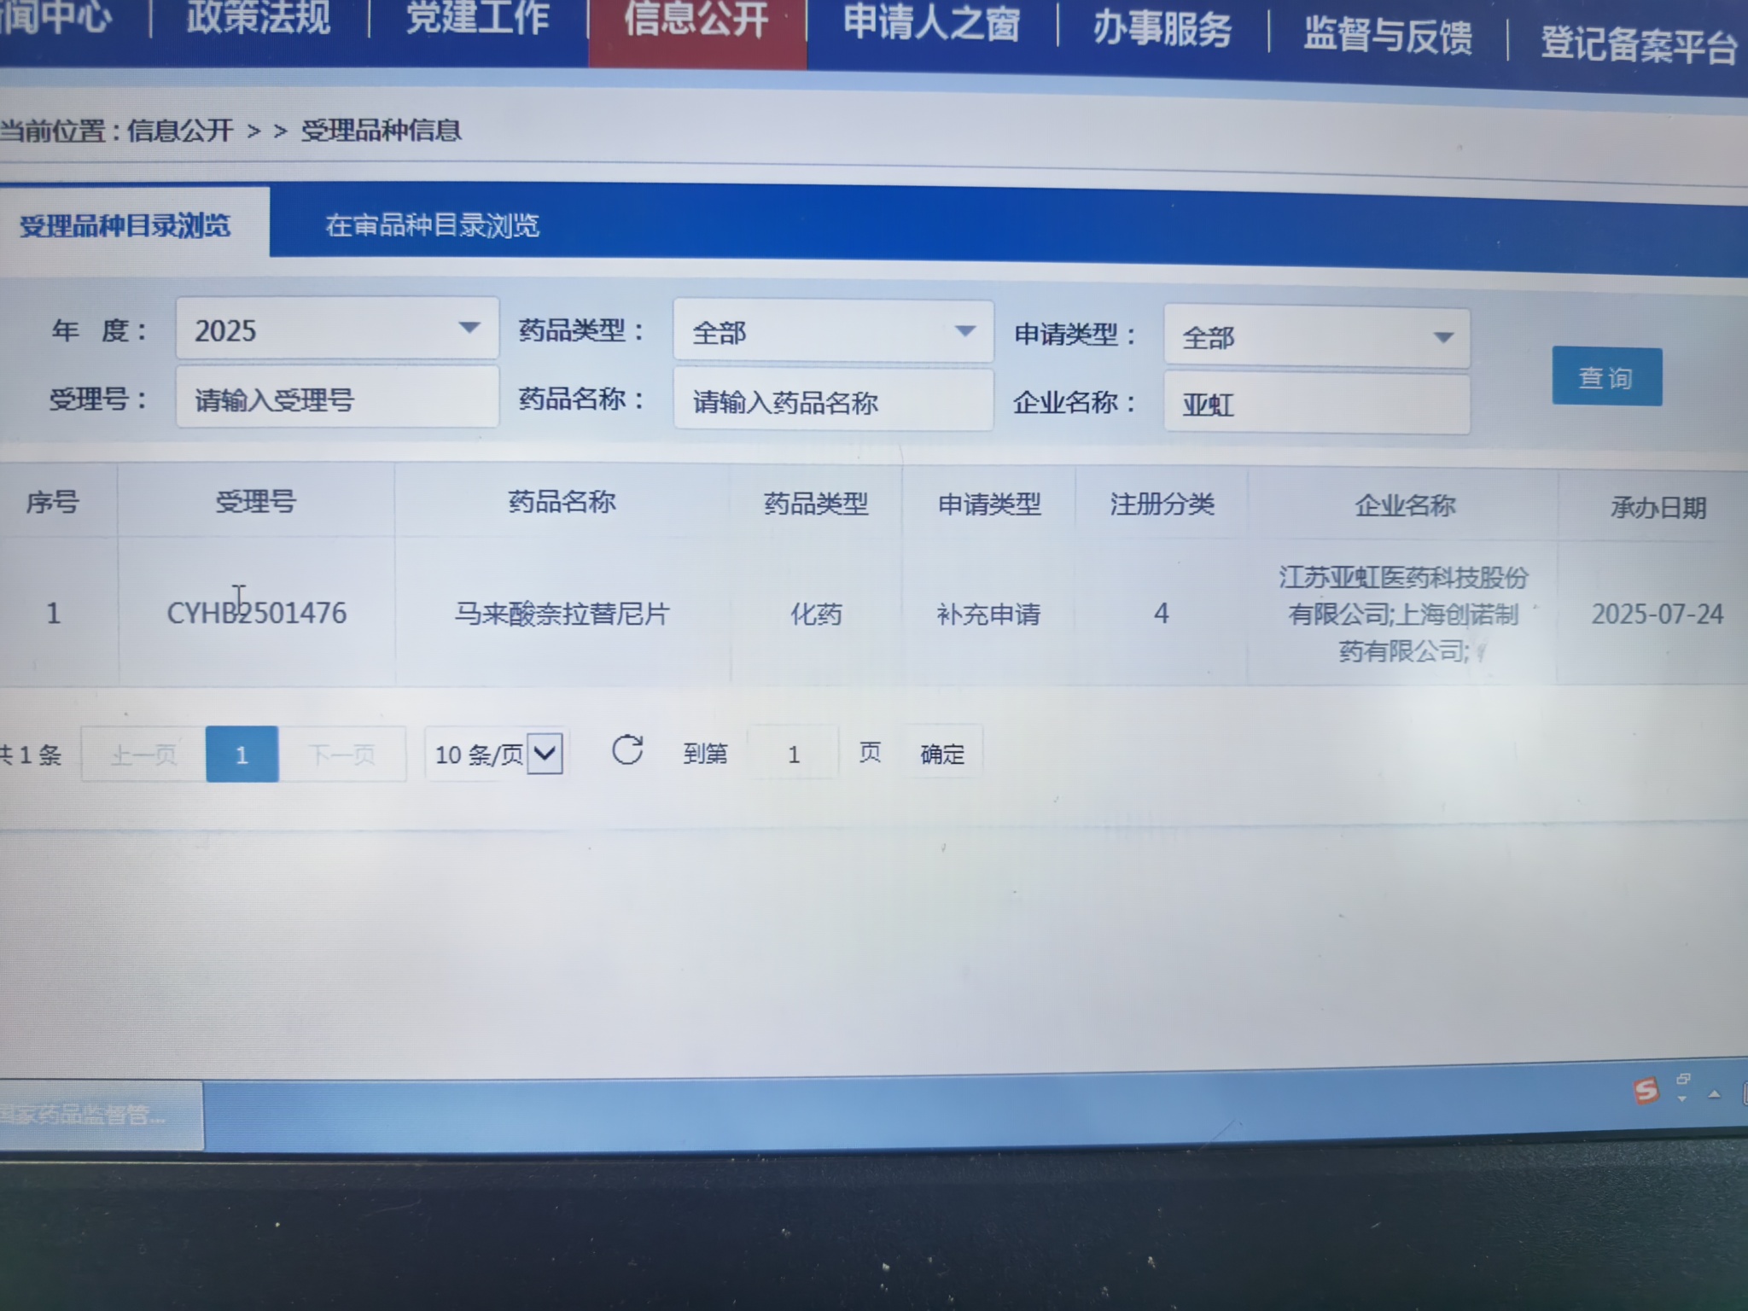Focus the 企业名称 field containing 亚虹
This screenshot has height=1311, width=1748.
[x=1316, y=404]
